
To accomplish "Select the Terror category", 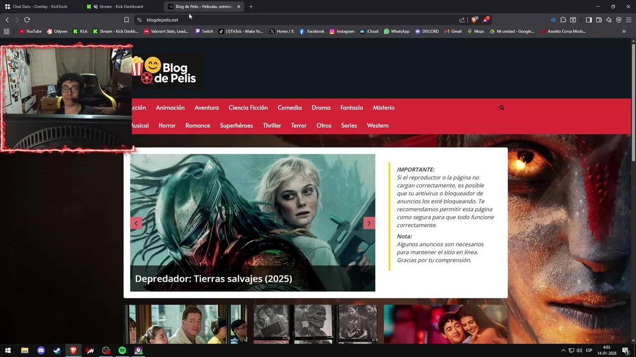I will pos(299,125).
